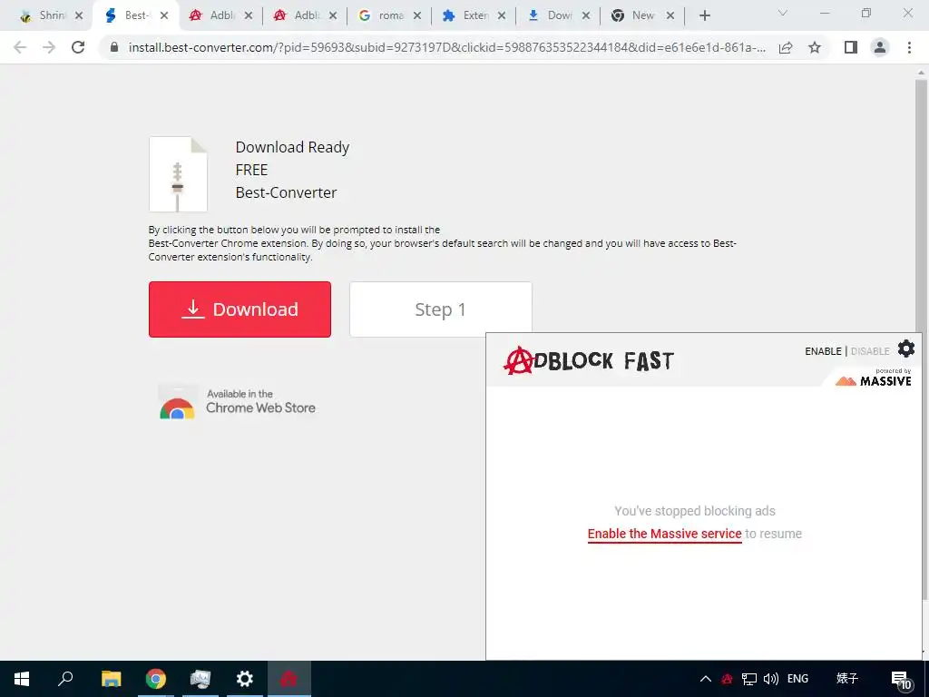The height and width of the screenshot is (697, 929).
Task: Reload the current page
Action: point(78,47)
